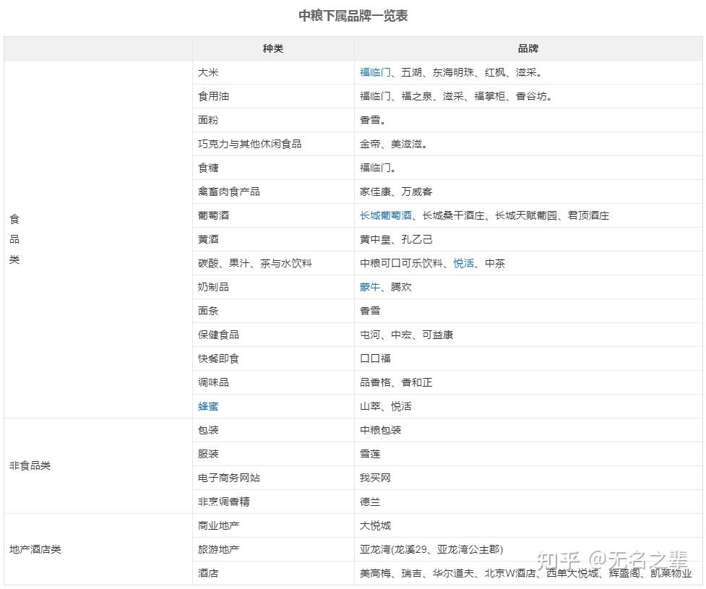Select the 禽畜肉食产品 cell
The image size is (706, 589).
point(273,192)
